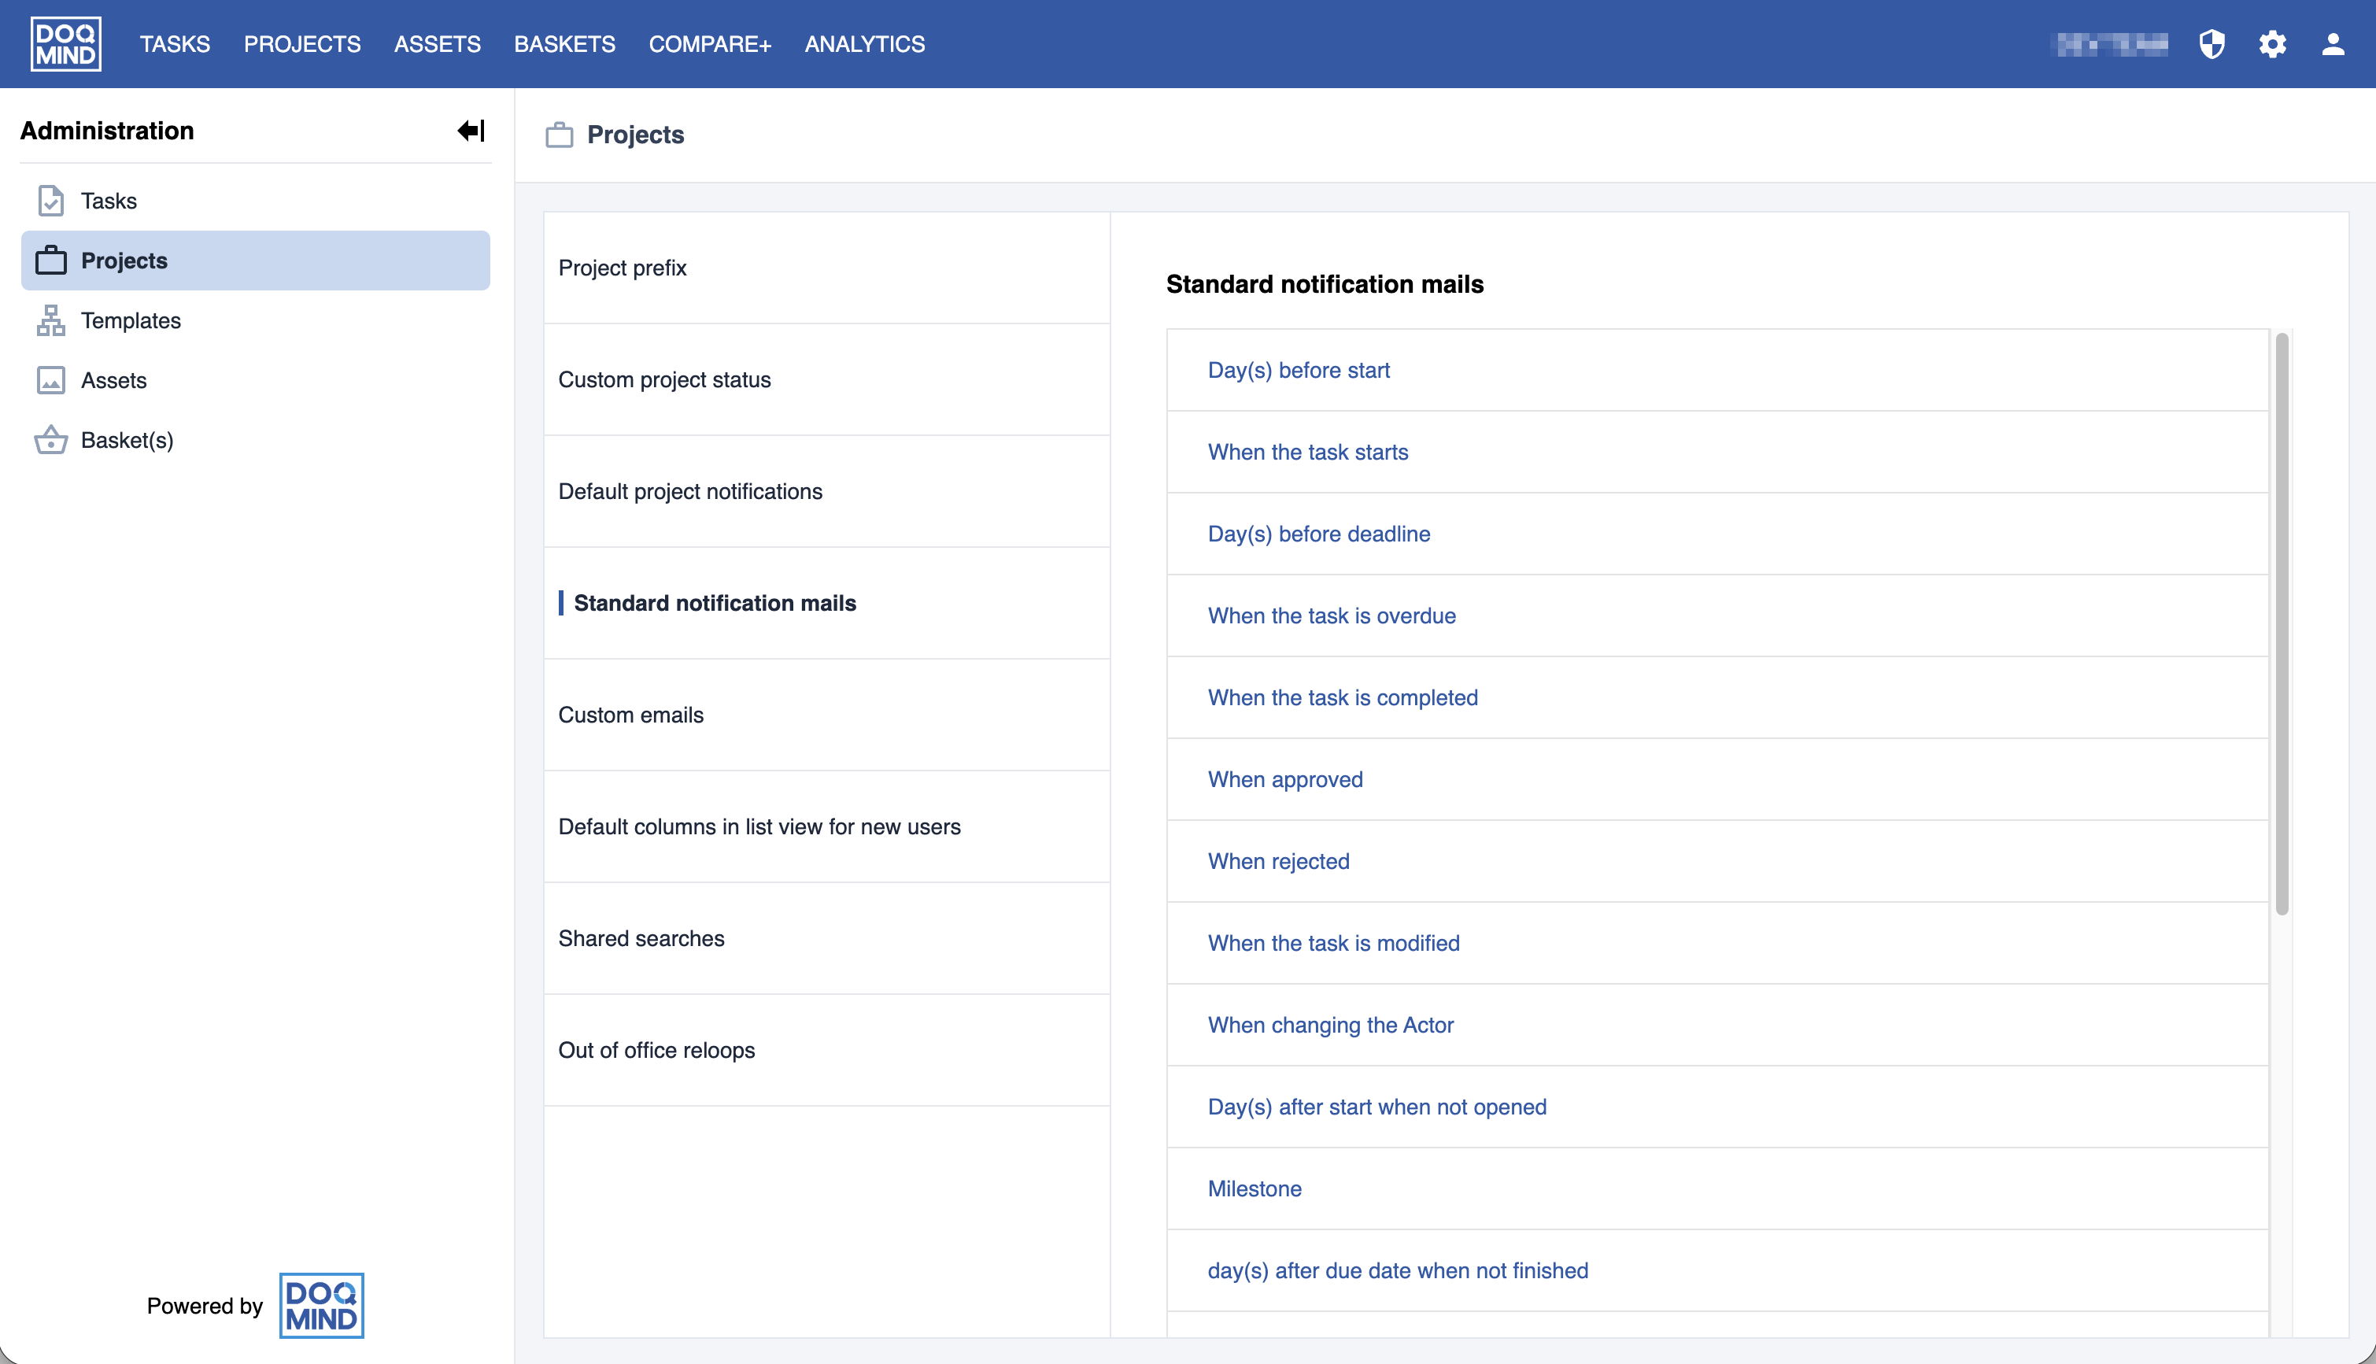Click the DOQ MIND logo in header
The height and width of the screenshot is (1364, 2376).
click(65, 44)
